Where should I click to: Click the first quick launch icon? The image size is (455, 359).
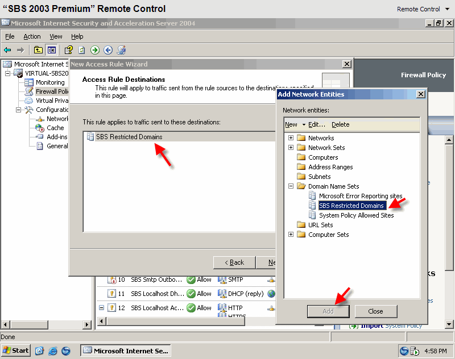click(x=39, y=351)
